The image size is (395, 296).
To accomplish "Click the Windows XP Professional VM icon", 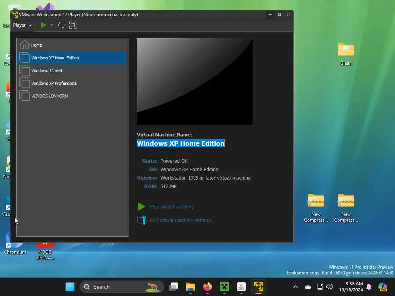I will 25,83.
